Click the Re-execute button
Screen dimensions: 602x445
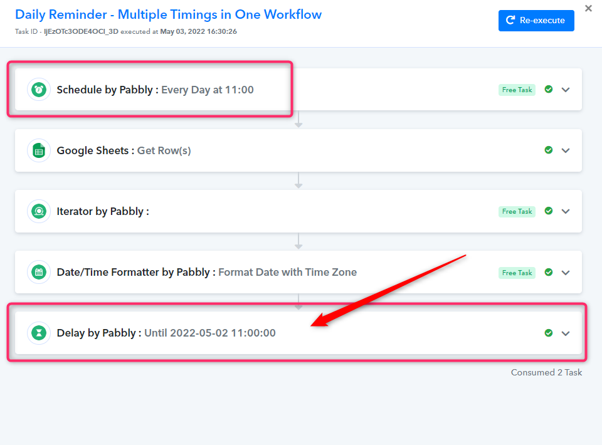click(536, 20)
